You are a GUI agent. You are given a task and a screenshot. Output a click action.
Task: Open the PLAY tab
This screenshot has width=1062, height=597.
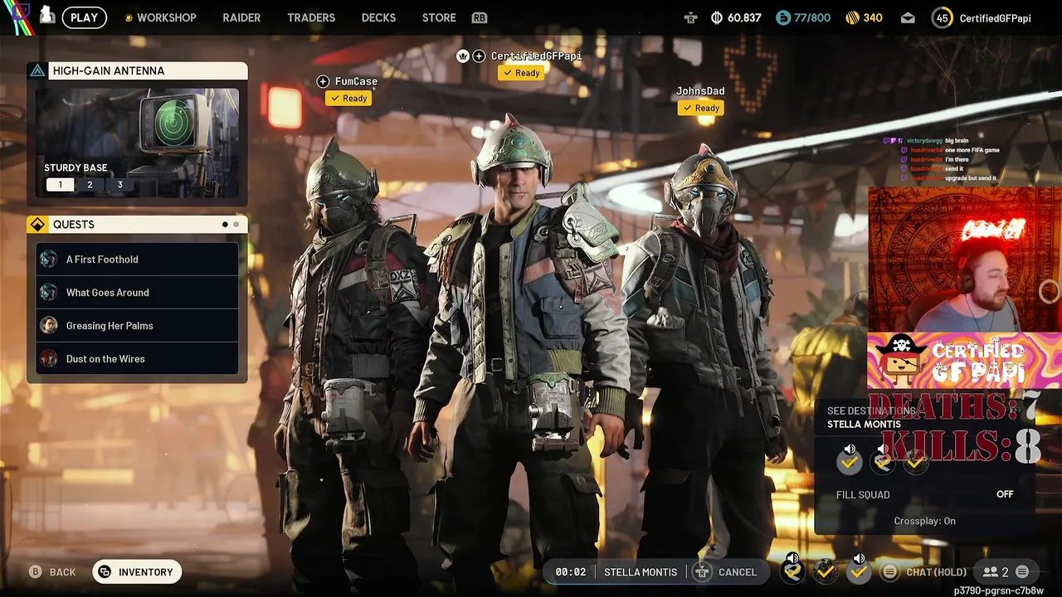(85, 17)
